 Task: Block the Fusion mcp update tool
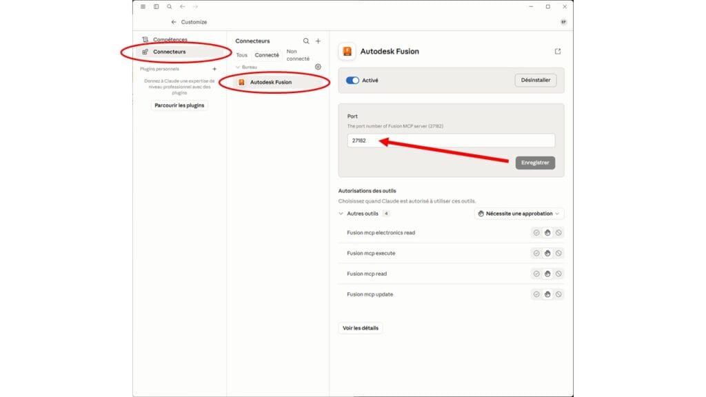(x=558, y=294)
